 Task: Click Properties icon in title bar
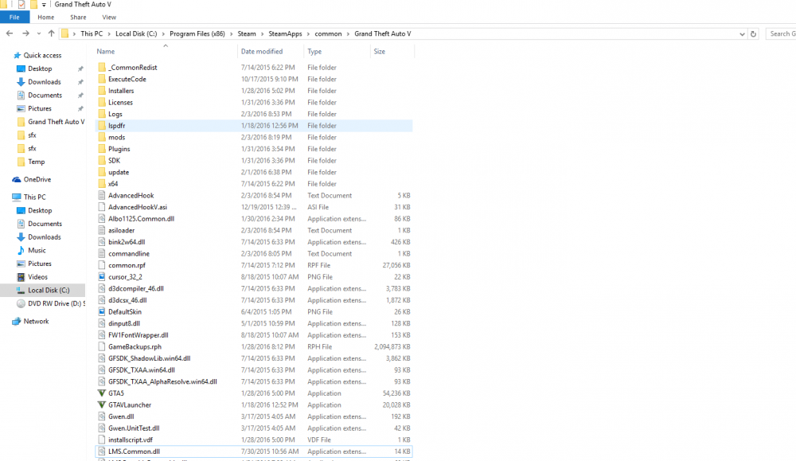coord(21,5)
